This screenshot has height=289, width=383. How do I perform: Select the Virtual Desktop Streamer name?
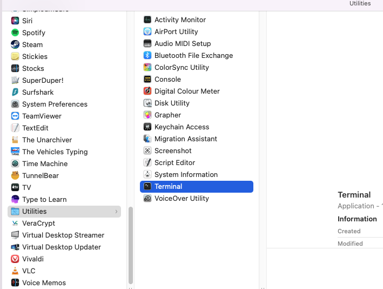(63, 235)
